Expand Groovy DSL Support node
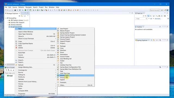The image size is (174, 98). [8, 22]
